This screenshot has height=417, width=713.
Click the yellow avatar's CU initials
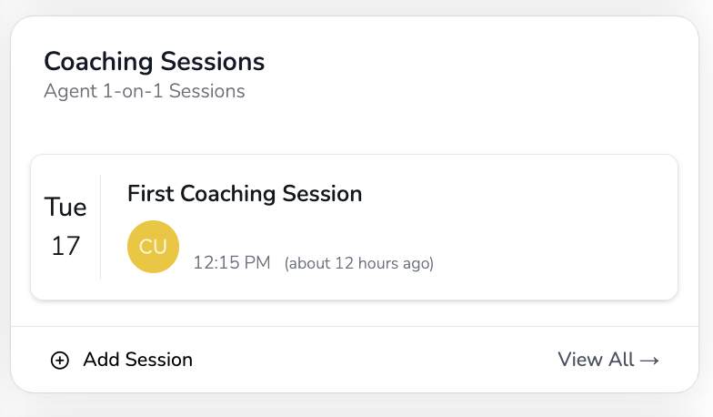[x=153, y=247]
